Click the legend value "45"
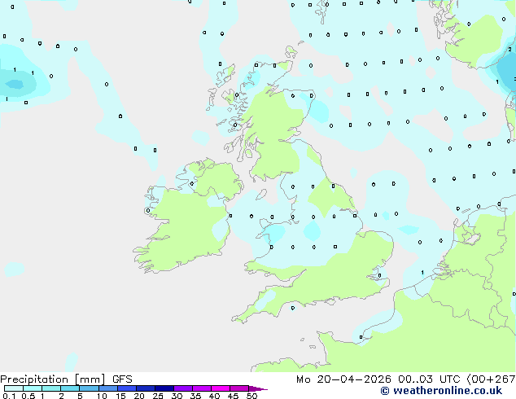This screenshot has height=399, width=516. 233,396
